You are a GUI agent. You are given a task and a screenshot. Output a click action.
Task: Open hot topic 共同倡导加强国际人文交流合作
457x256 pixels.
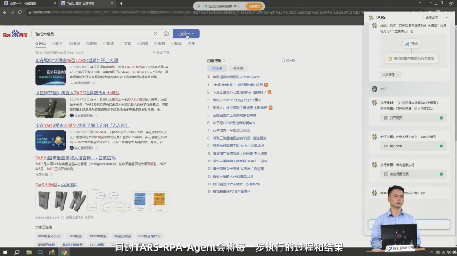(236, 77)
